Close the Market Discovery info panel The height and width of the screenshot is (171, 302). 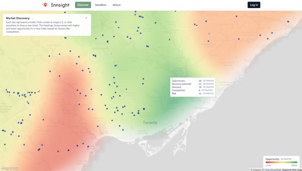click(86, 18)
